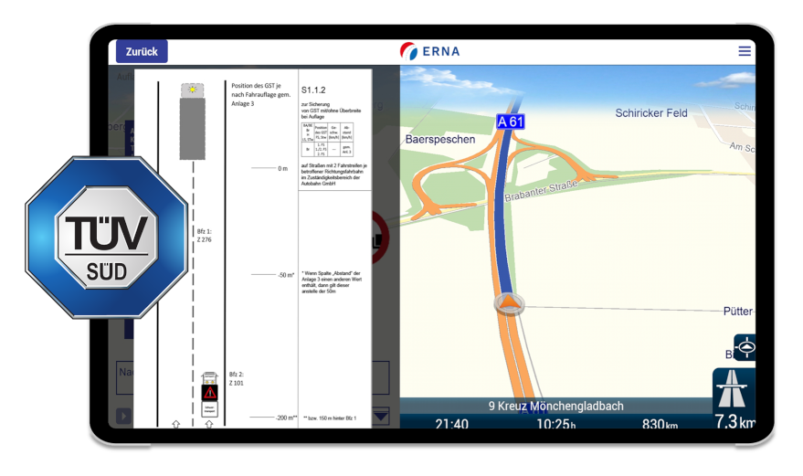The height and width of the screenshot is (476, 803).
Task: Click the Pütter map label
Action: (737, 311)
